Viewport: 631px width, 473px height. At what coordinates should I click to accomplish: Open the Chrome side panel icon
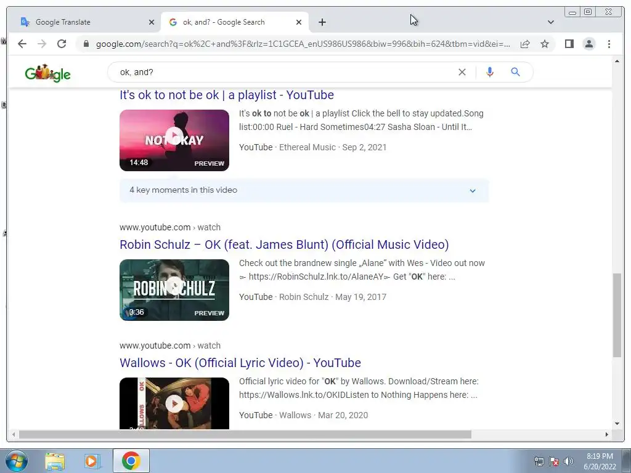[569, 44]
